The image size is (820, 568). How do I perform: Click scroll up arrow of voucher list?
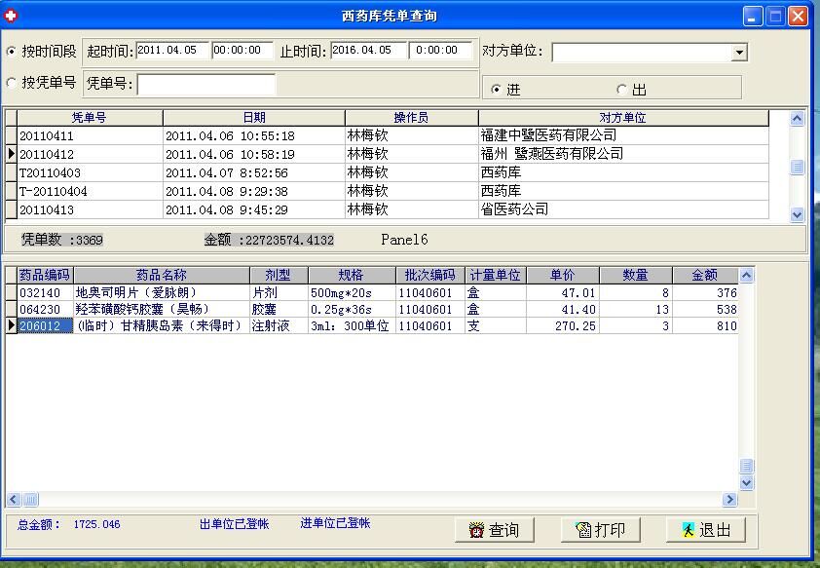point(797,119)
